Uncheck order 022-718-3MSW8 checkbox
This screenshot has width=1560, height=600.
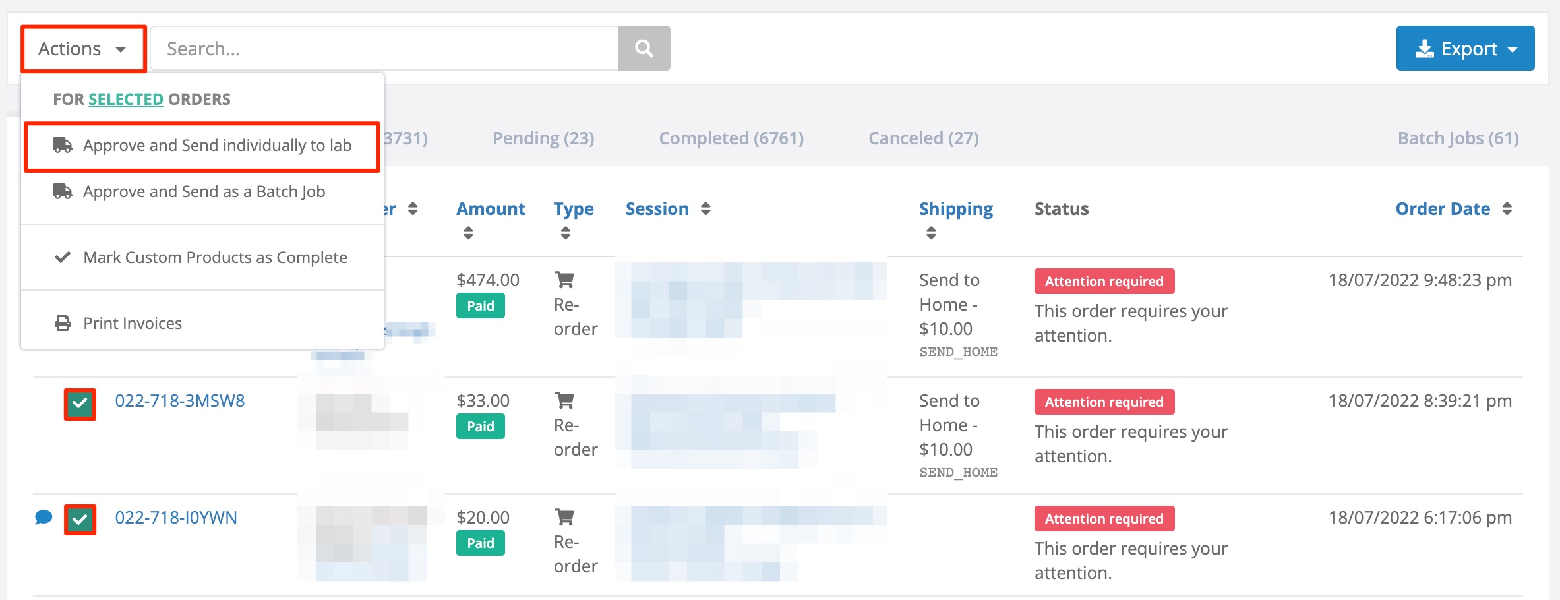pyautogui.click(x=80, y=404)
